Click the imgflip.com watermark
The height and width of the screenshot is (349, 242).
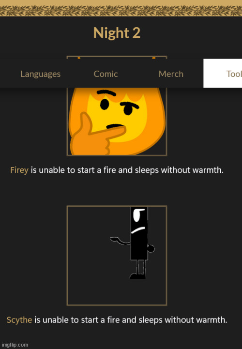(x=15, y=345)
